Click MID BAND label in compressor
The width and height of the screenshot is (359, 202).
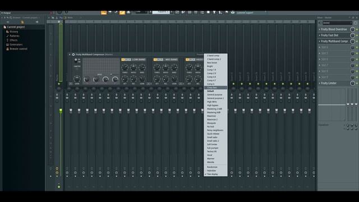tap(172, 59)
